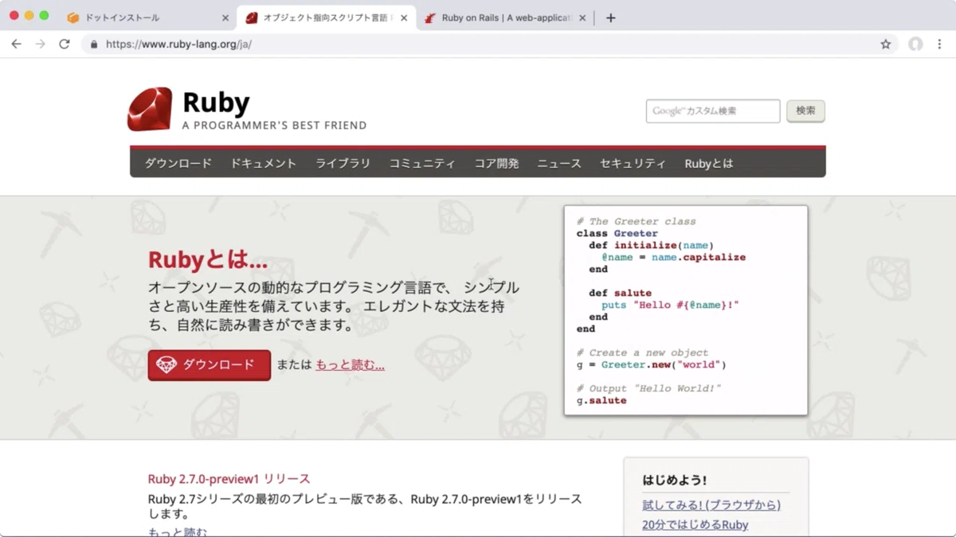Click もっと読む under the release news

pos(177,531)
